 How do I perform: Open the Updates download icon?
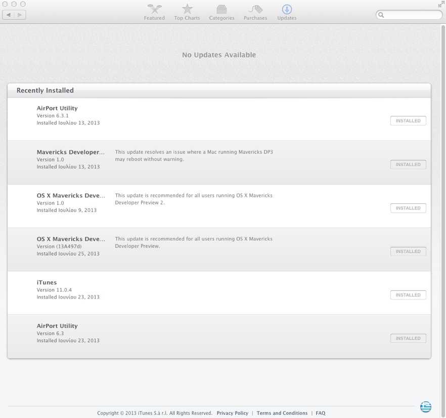tap(287, 9)
